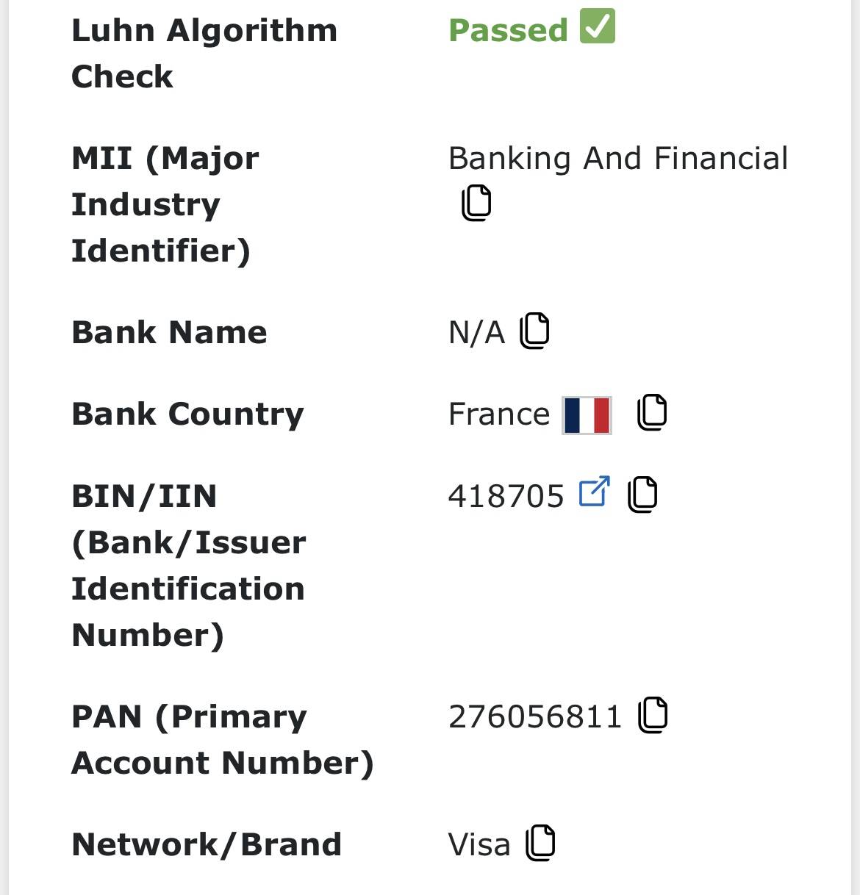Click the Visa brand text

(x=479, y=845)
